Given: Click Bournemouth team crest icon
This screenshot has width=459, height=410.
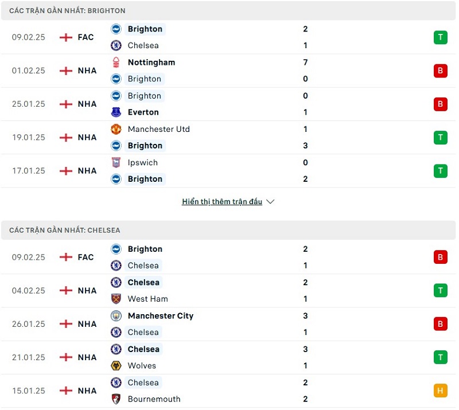Looking at the screenshot, I should (x=116, y=399).
